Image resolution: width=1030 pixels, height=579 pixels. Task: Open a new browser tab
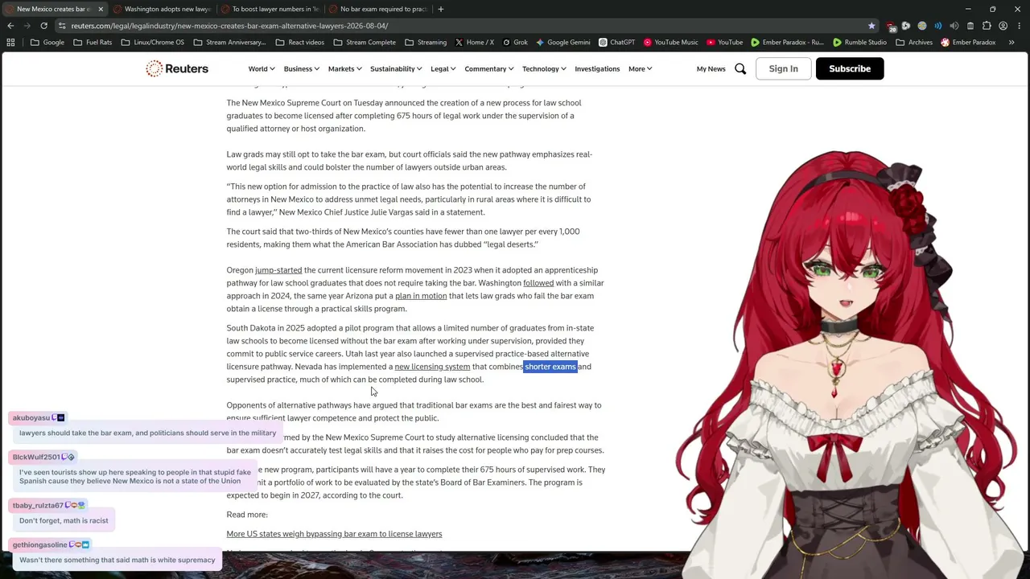[440, 9]
